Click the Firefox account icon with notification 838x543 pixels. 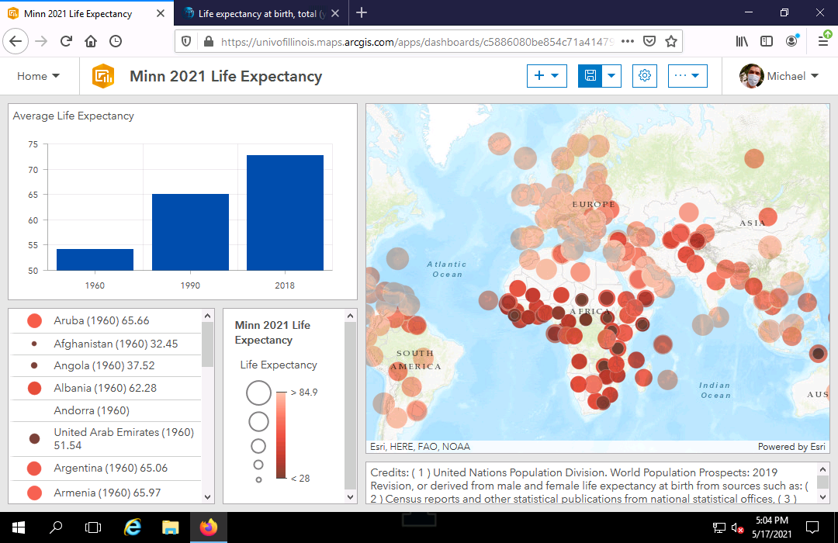click(792, 41)
